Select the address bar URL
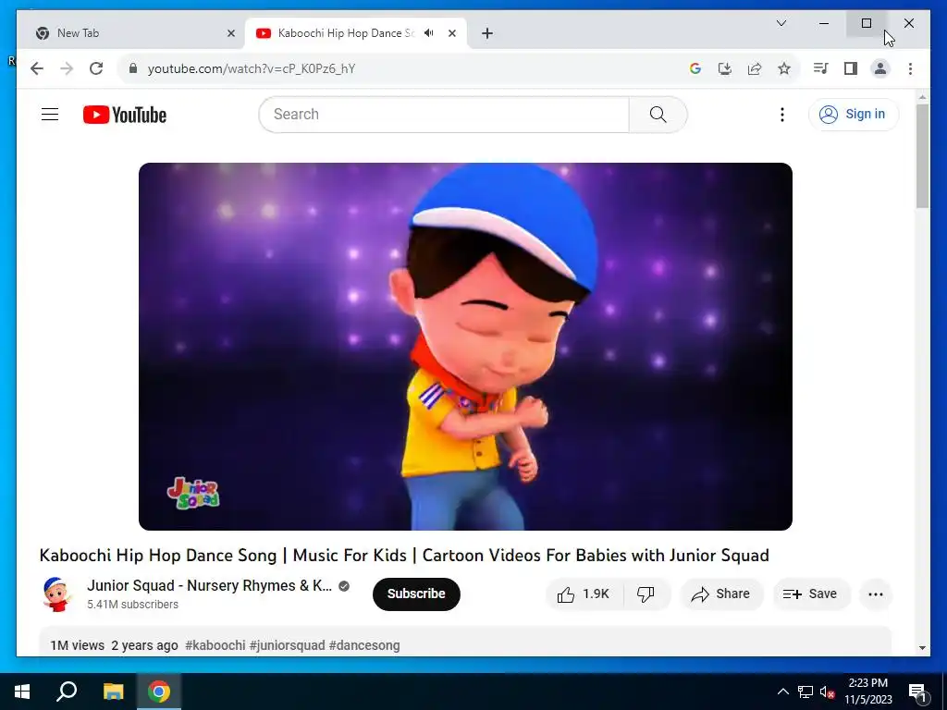947x710 pixels. tap(252, 68)
